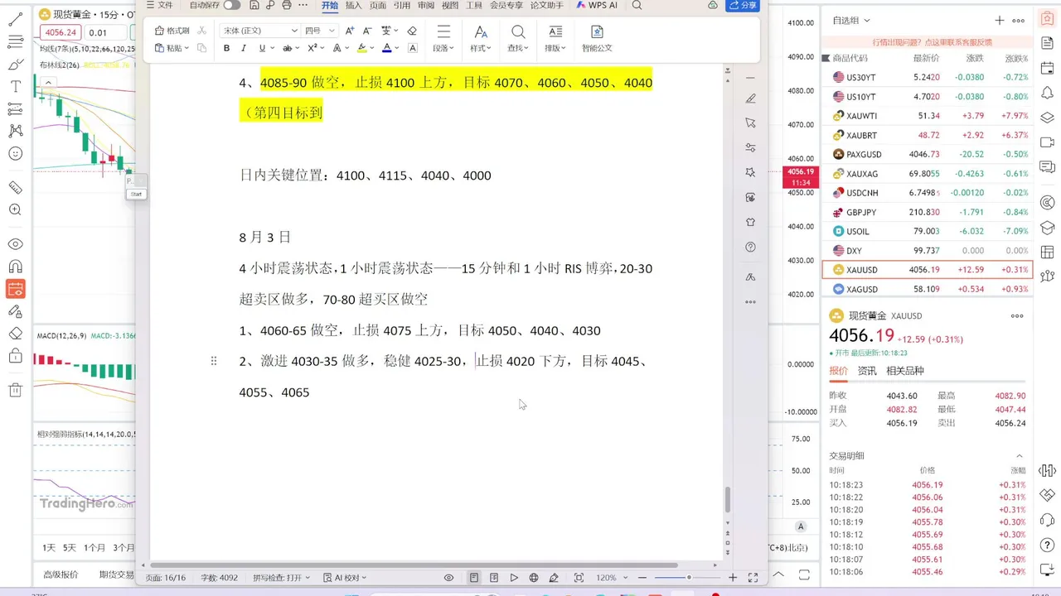Select the text tool in chart left toolbar
The height and width of the screenshot is (596, 1061).
(15, 86)
